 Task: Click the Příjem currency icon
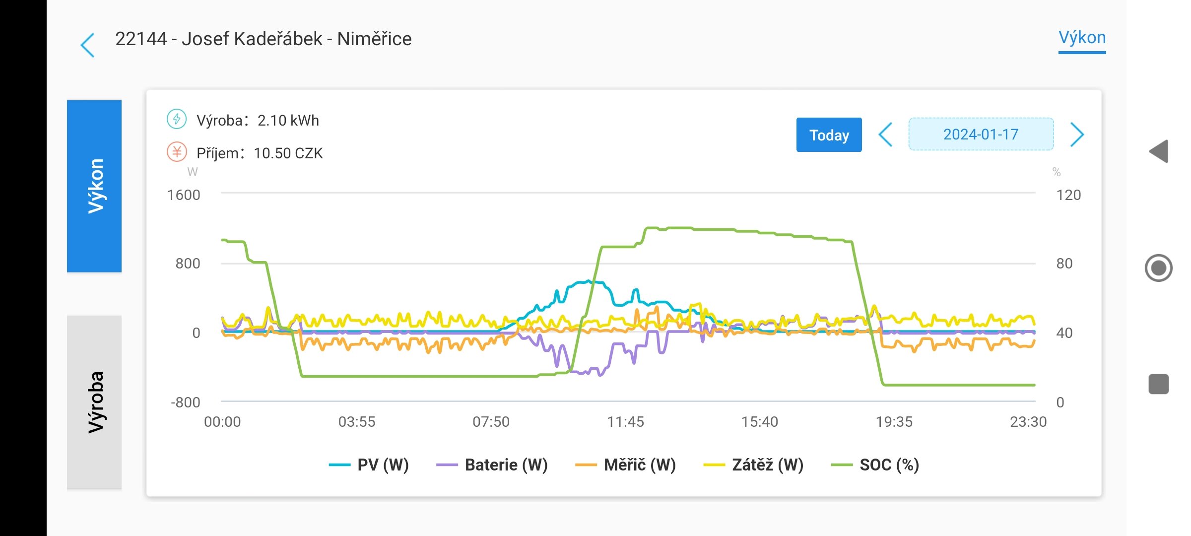pyautogui.click(x=177, y=152)
